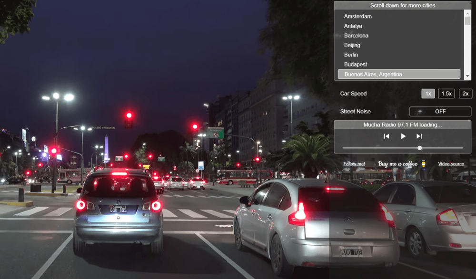Viewport: 476px width, 279px height.
Task: Set car speed to 1.5x
Action: [446, 94]
